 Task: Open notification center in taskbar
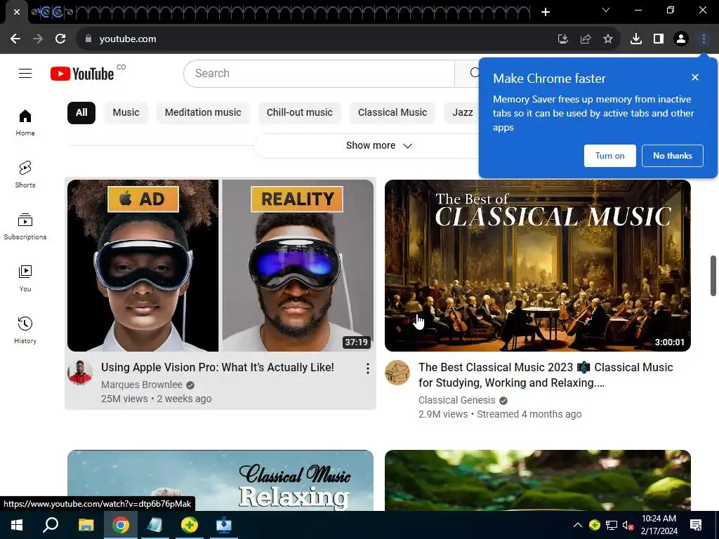tap(696, 525)
